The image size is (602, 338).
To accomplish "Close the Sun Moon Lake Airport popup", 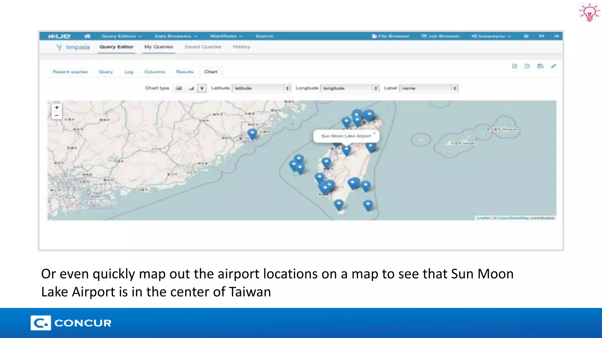I will (374, 133).
